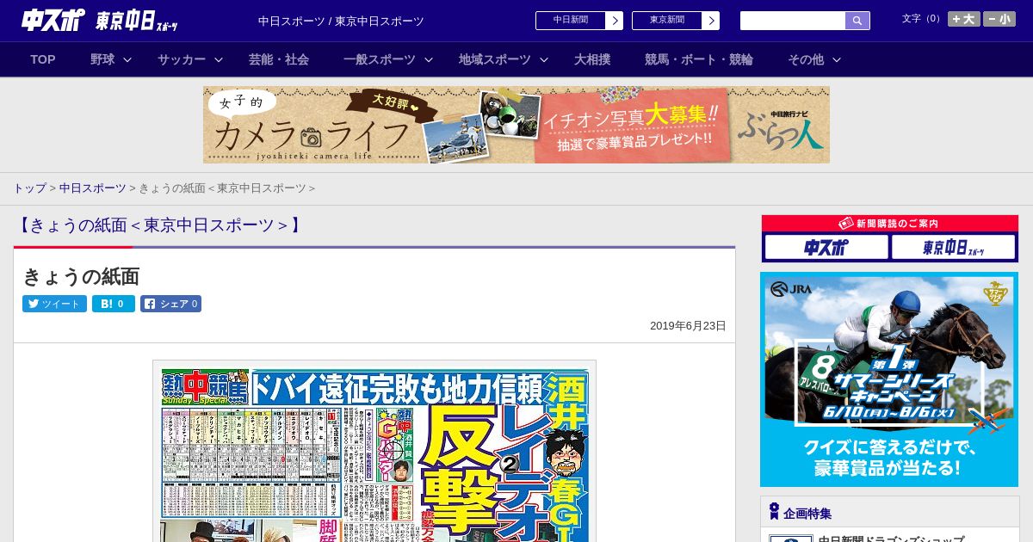The height and width of the screenshot is (542, 1033).
Task: Go to TOP in navigation bar
Action: tap(43, 59)
